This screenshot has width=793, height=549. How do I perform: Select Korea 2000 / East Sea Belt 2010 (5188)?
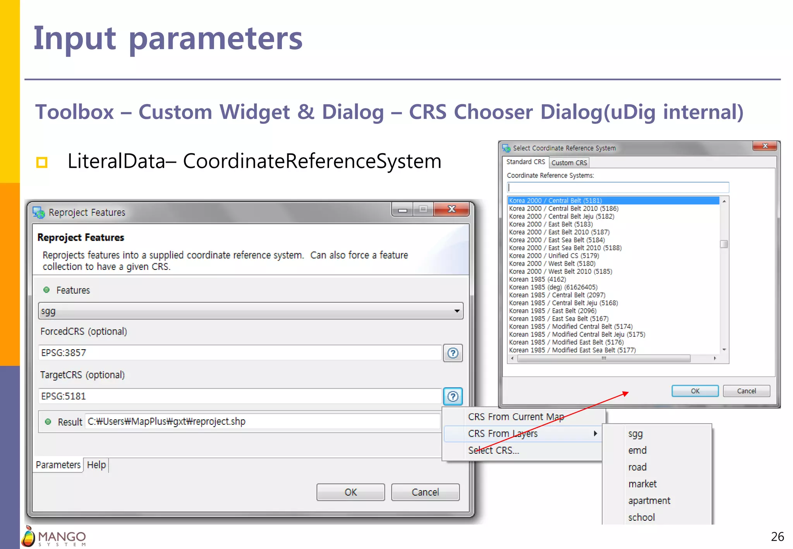(565, 248)
